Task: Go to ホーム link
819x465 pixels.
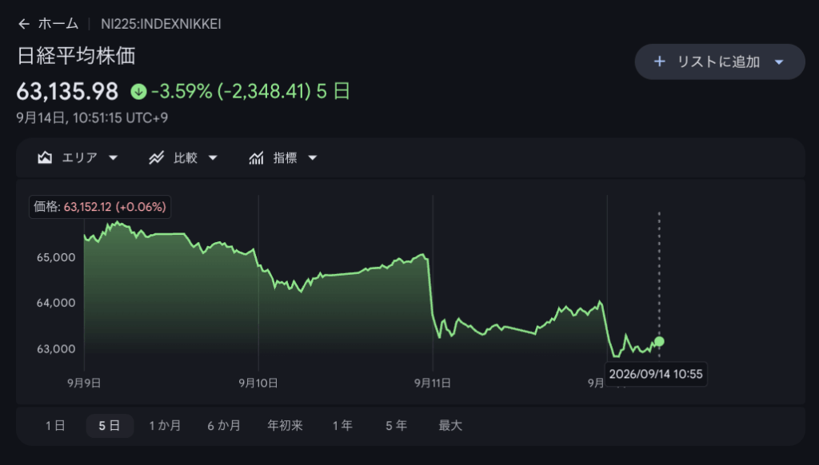Action: [58, 24]
